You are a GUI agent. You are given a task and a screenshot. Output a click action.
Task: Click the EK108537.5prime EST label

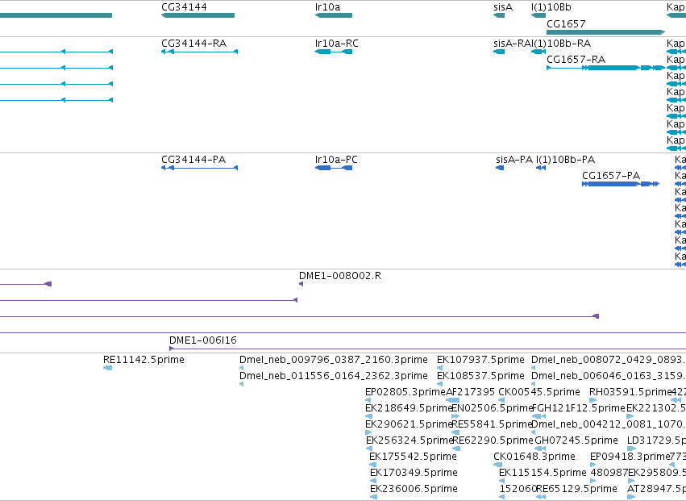480,376
